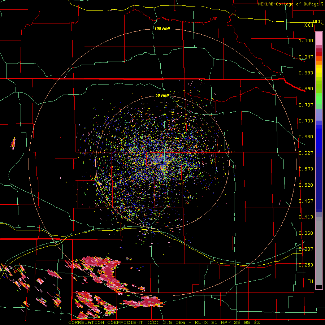The height and width of the screenshot is (325, 325).
Task: Click the "0.680" scale value
Action: 306,136
